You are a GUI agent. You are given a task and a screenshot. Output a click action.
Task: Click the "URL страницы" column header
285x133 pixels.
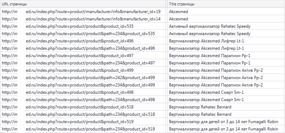15,4
